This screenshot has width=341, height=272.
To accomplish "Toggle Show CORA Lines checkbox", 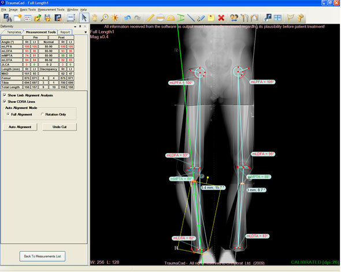I will pyautogui.click(x=5, y=102).
